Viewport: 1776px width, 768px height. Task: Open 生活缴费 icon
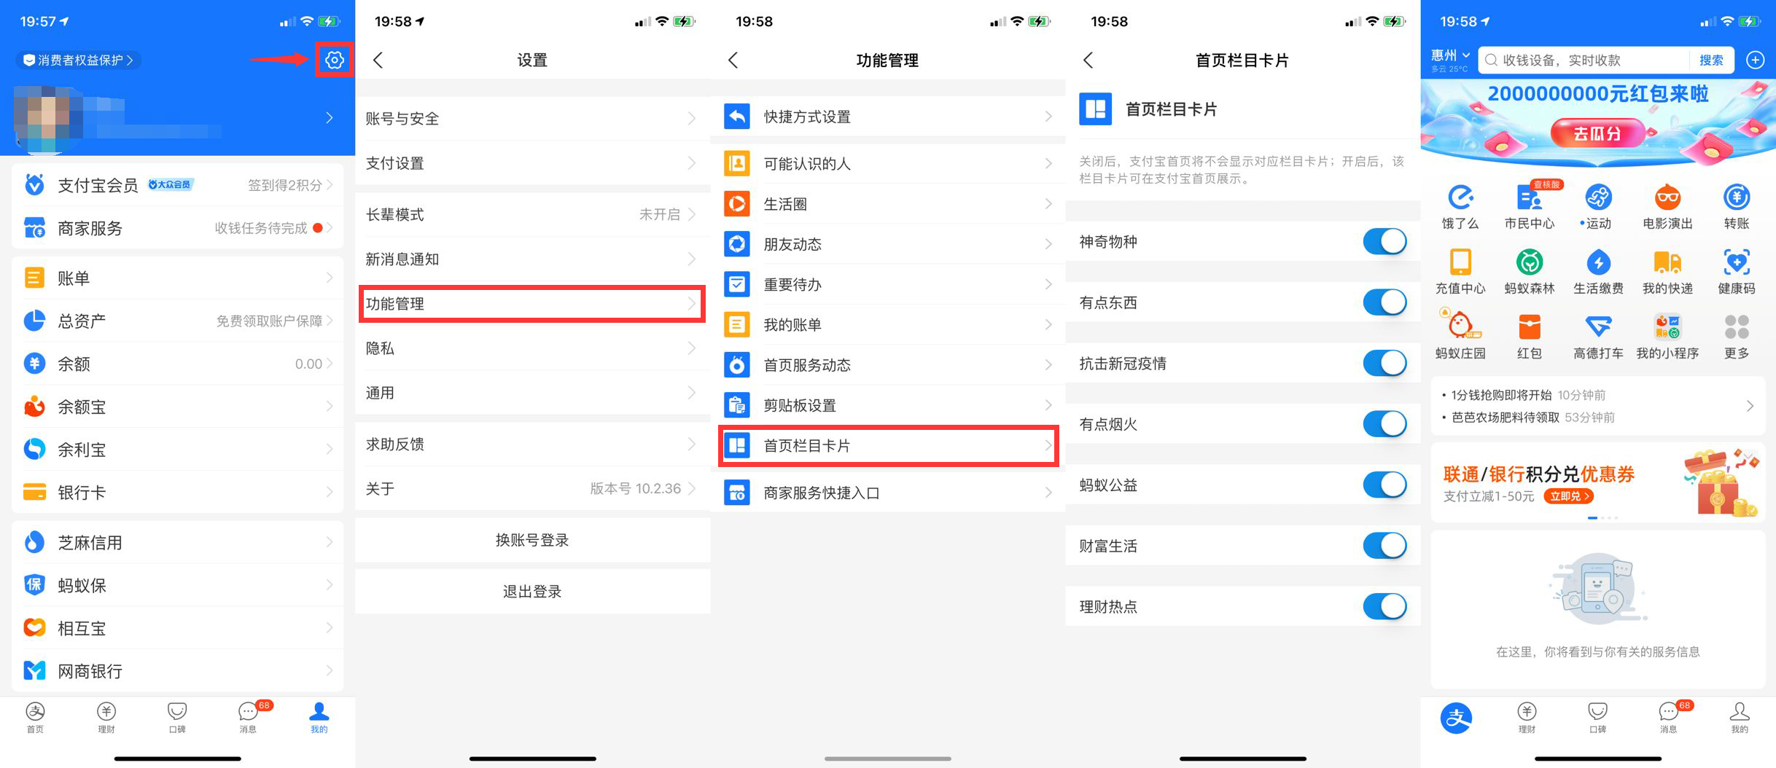[1598, 262]
